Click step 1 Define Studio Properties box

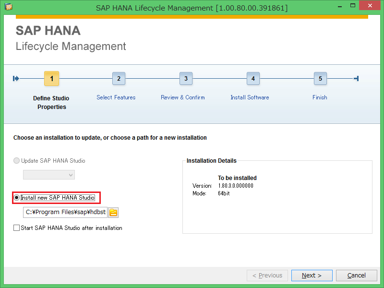[x=51, y=79]
